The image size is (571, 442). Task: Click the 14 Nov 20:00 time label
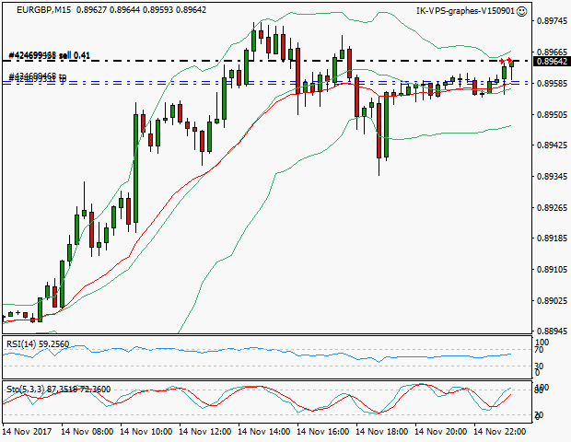click(x=440, y=432)
